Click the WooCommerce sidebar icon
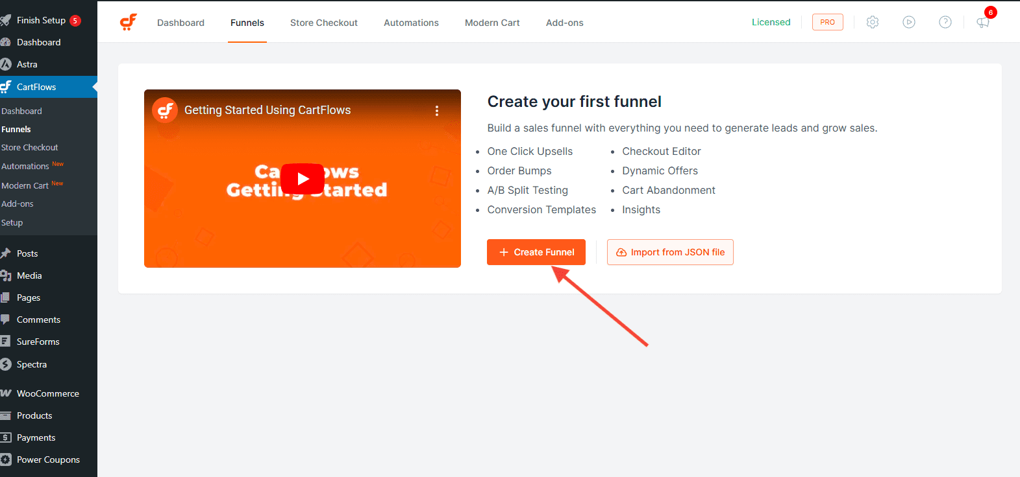 click(x=6, y=393)
